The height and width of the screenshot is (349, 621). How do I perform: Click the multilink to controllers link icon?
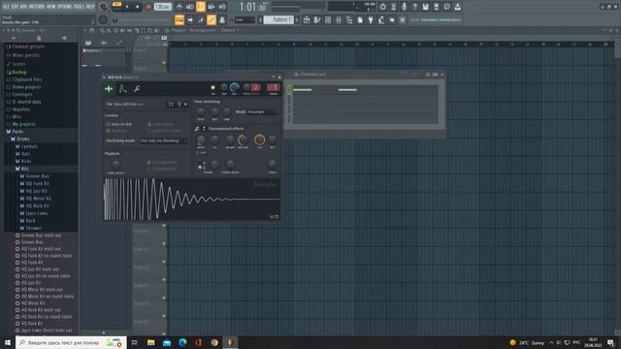pos(212,19)
